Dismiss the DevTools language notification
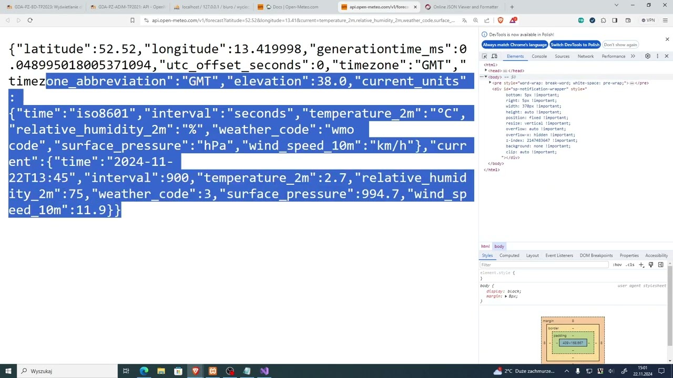Viewport: 673px width, 378px height. (x=667, y=39)
